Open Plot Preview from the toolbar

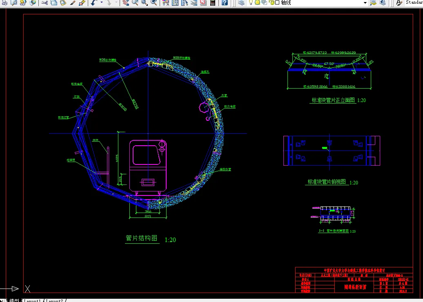coord(14,3)
